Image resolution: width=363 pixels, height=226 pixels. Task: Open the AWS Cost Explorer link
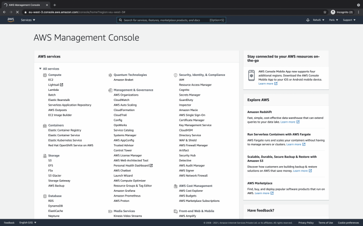pos(191,191)
